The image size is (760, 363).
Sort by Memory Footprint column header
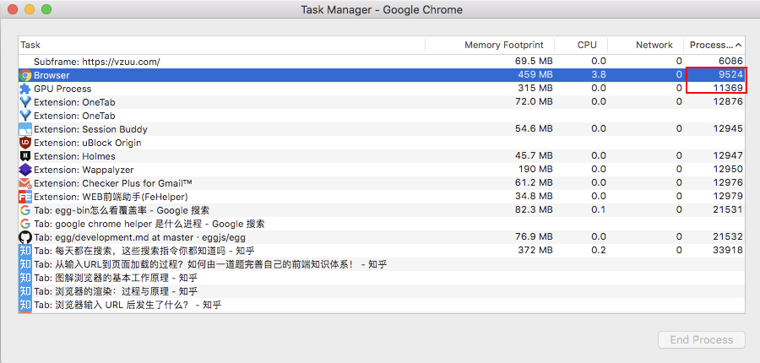click(x=490, y=45)
